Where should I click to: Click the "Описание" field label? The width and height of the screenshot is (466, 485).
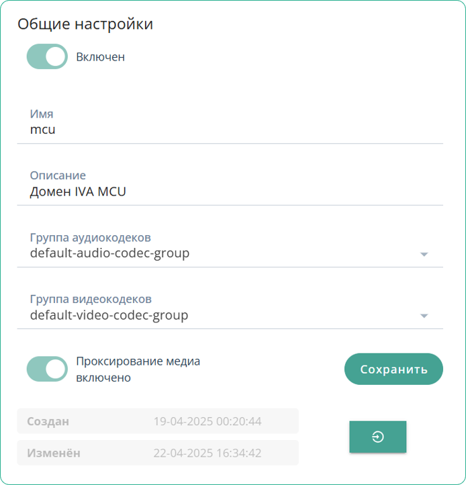coord(58,176)
